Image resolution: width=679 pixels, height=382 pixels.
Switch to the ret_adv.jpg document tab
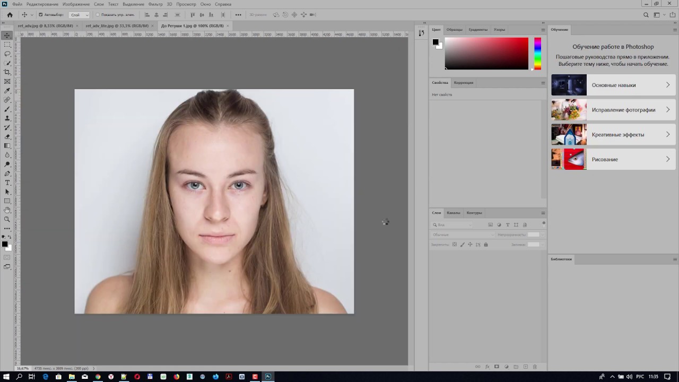[x=46, y=25]
